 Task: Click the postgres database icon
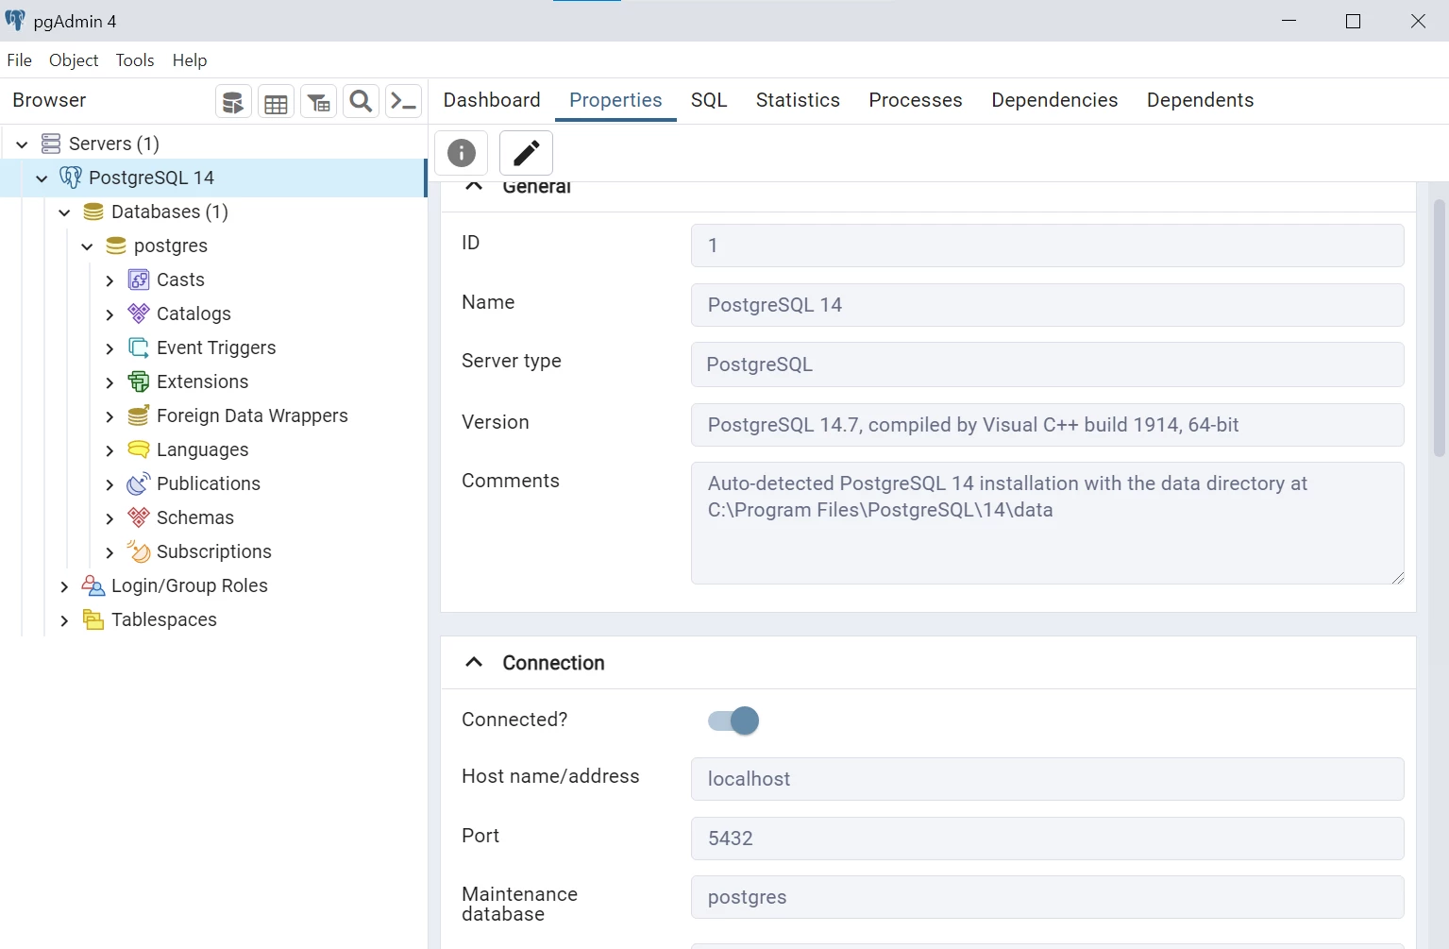[x=116, y=246]
